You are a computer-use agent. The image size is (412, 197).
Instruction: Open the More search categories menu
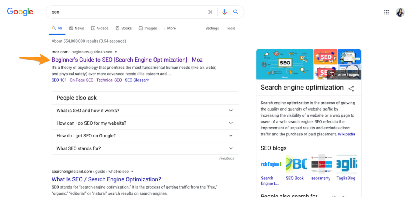tap(170, 29)
